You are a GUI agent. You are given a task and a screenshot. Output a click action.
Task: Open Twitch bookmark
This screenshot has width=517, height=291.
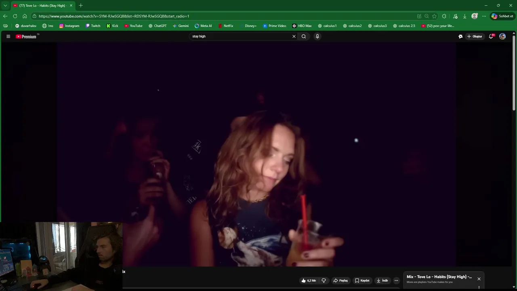tap(93, 26)
